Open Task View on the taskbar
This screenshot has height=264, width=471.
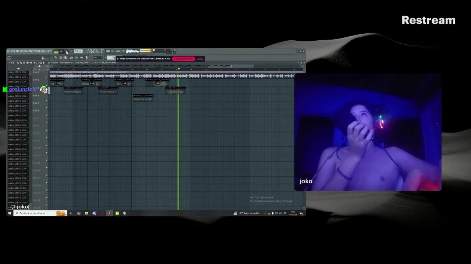pyautogui.click(x=71, y=213)
